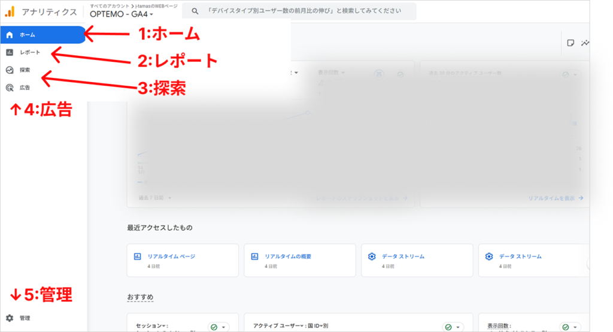The width and height of the screenshot is (613, 332).
Task: Expand arrow beside check on 表示回数 card
Action: coord(575,327)
